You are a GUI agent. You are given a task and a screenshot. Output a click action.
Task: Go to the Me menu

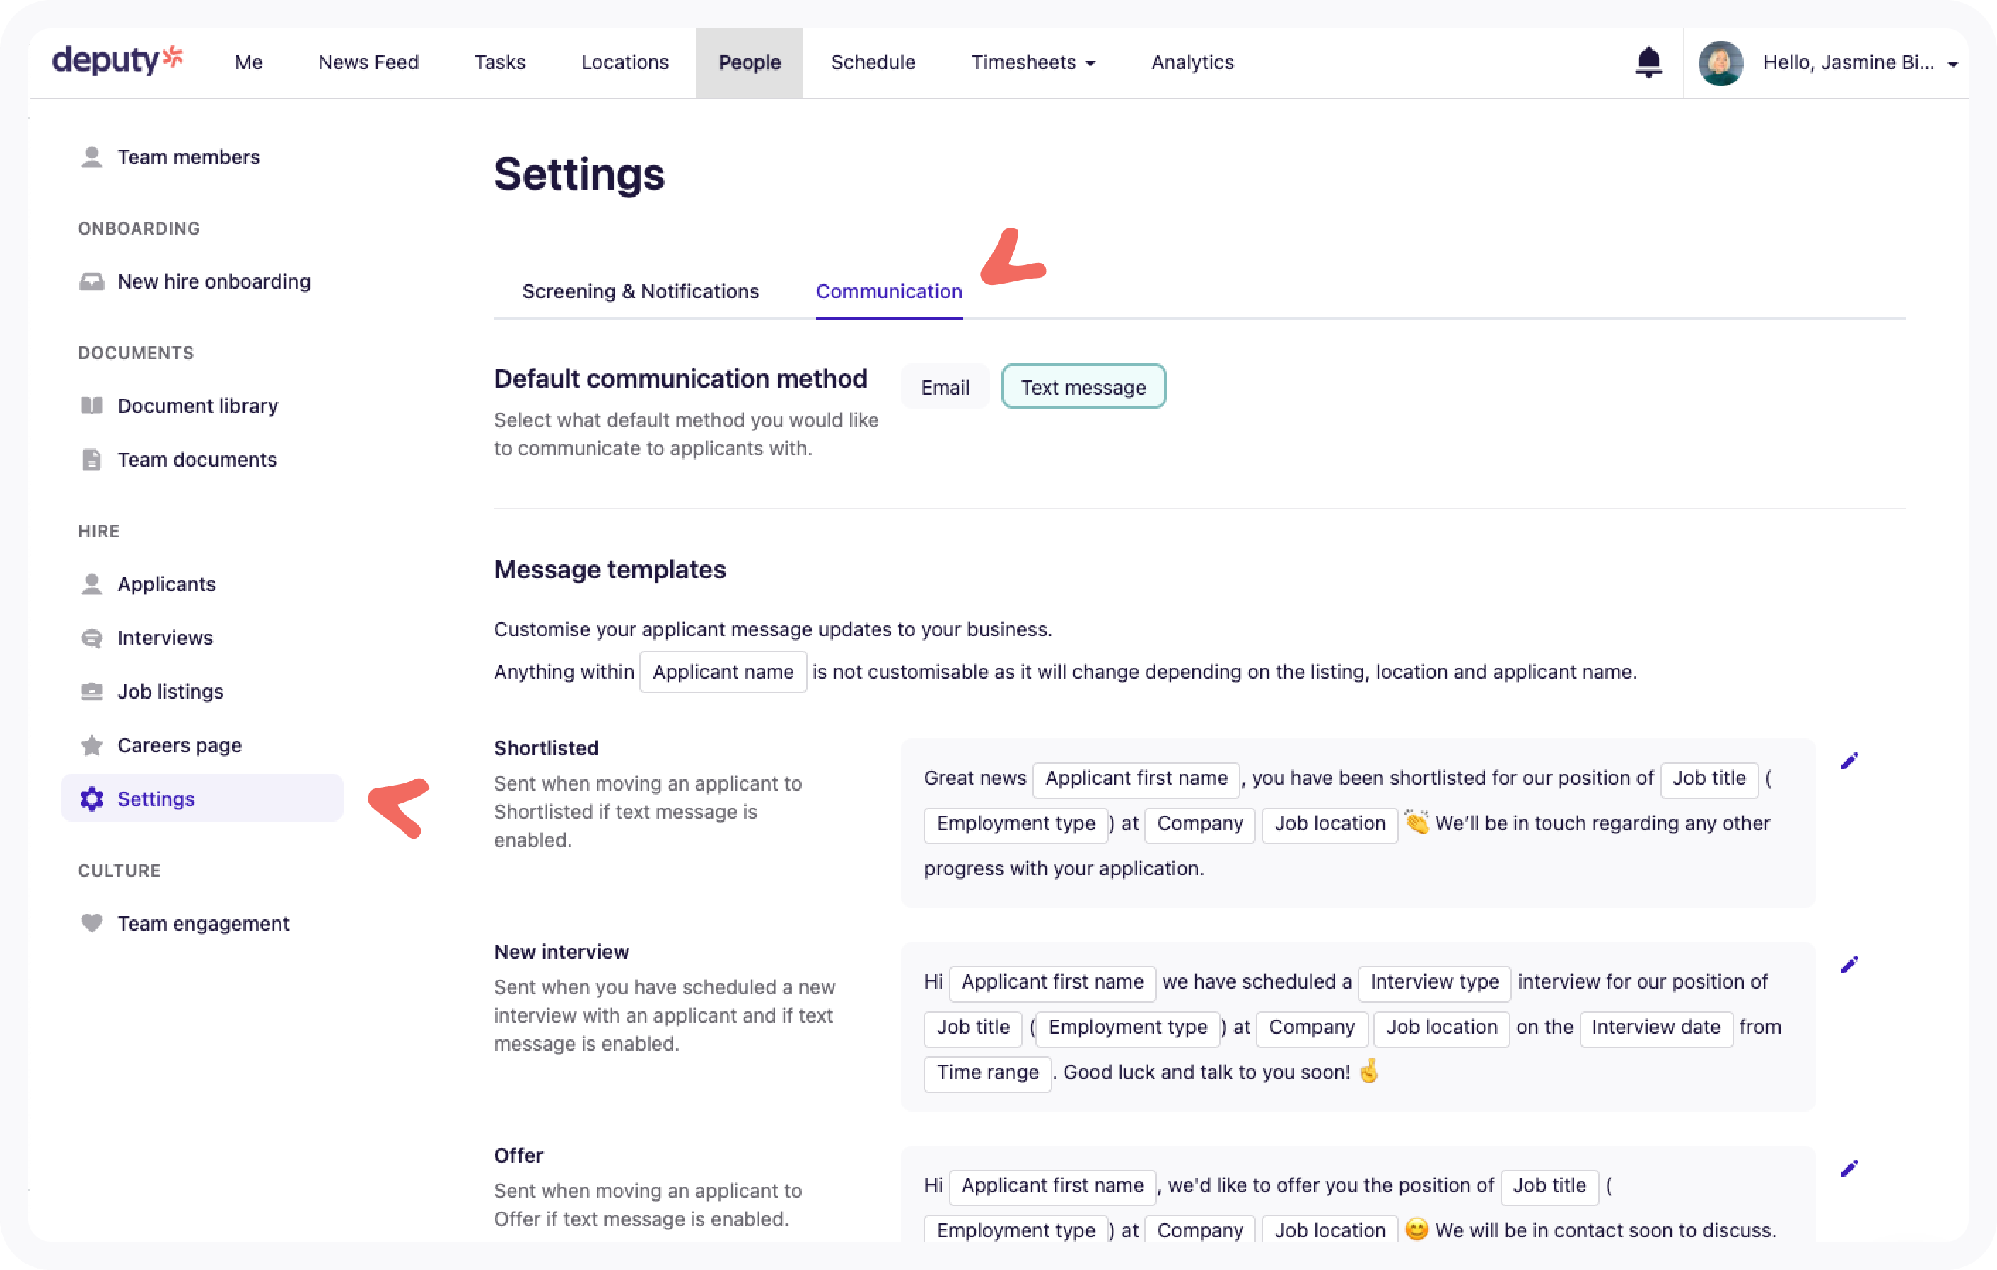[248, 62]
